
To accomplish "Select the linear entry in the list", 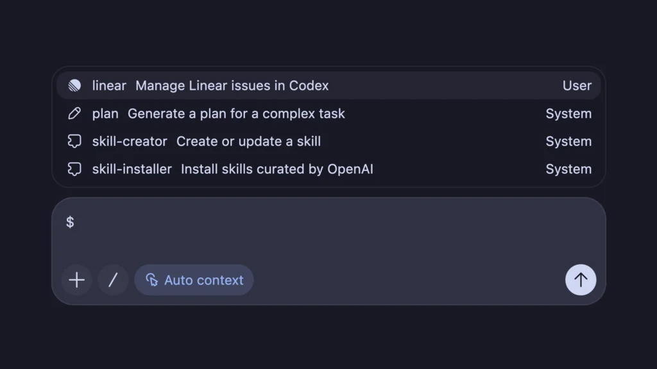I will click(x=257, y=85).
